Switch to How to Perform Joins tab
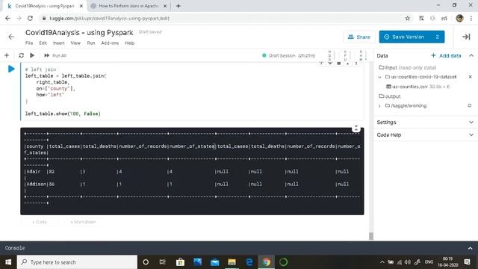 [x=128, y=6]
